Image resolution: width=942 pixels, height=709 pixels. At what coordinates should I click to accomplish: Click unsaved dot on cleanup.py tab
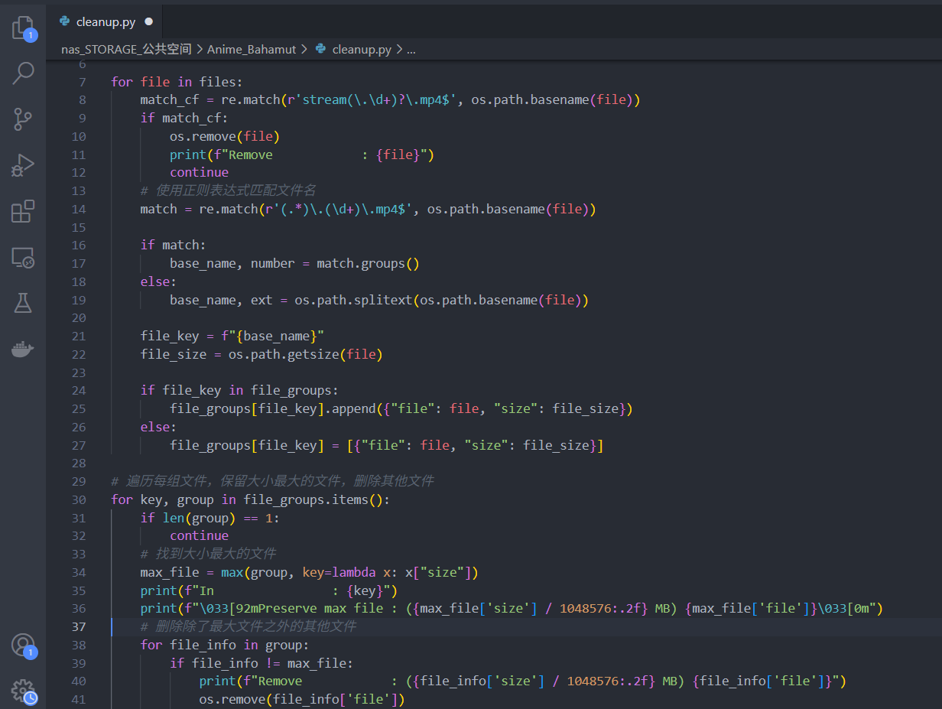tap(148, 21)
